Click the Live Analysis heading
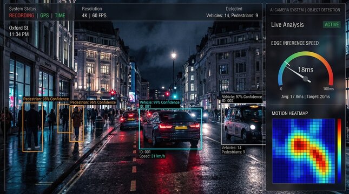Viewport: 349px width, 194px height. 287,25
